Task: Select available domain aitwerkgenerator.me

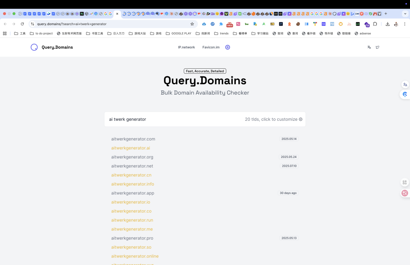Action: 132,229
